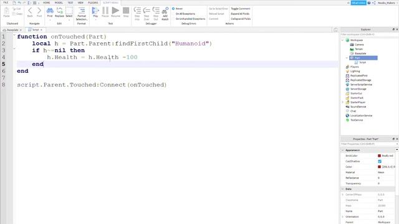Click the Color property red swatch
This screenshot has width=399, height=224.
click(380, 167)
